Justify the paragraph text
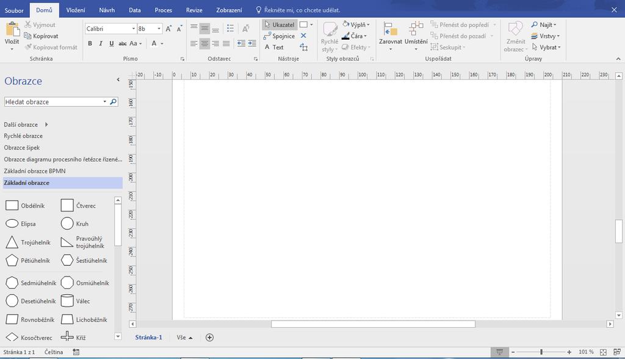The height and width of the screenshot is (359, 625). pos(226,43)
